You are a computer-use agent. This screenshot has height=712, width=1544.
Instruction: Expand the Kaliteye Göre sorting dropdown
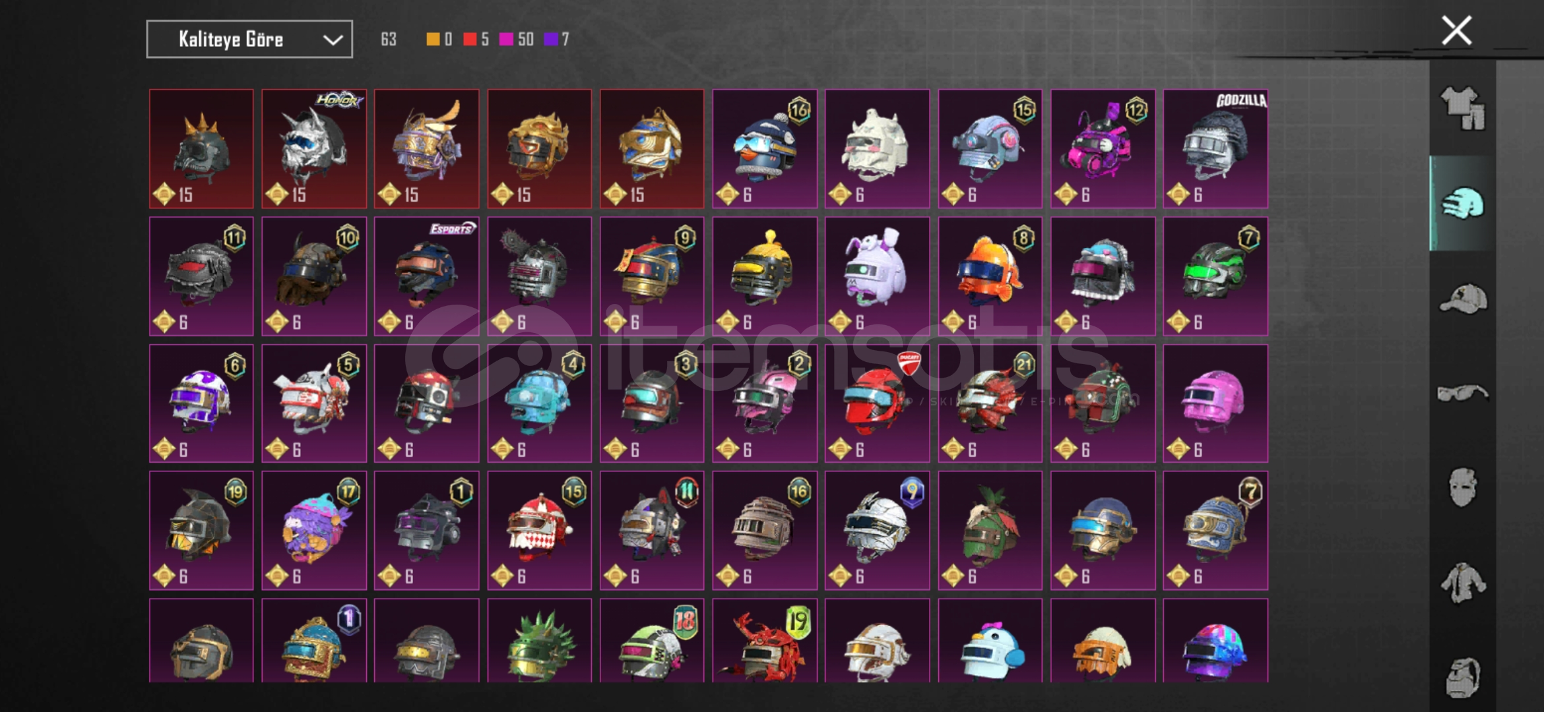(249, 40)
